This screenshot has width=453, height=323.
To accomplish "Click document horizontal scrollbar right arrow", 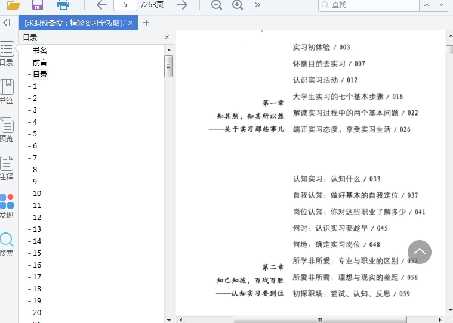I will [x=440, y=320].
